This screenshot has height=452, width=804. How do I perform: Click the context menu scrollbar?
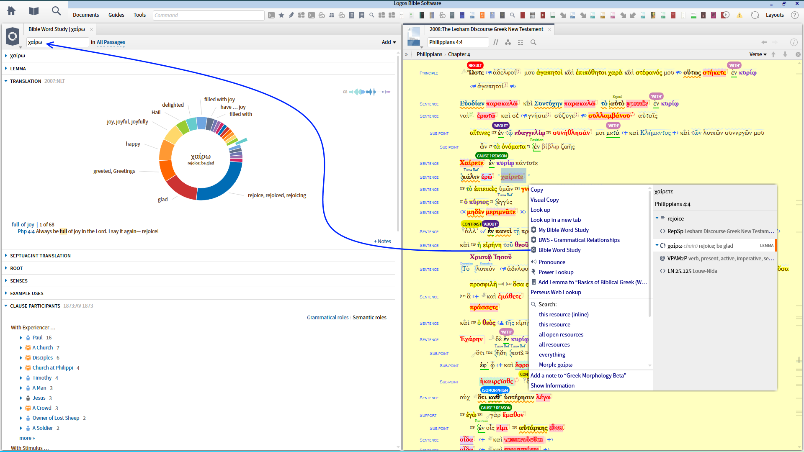(x=649, y=253)
